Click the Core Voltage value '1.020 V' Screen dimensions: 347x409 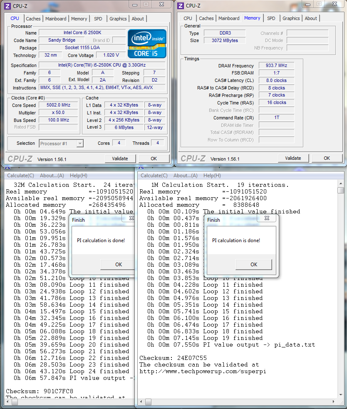pos(111,55)
